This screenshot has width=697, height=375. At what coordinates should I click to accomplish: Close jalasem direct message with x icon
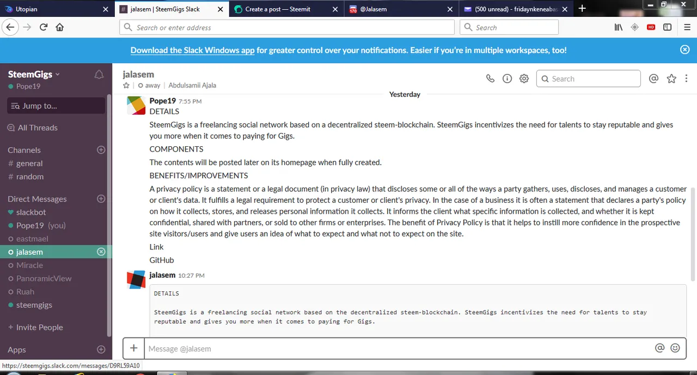point(101,252)
